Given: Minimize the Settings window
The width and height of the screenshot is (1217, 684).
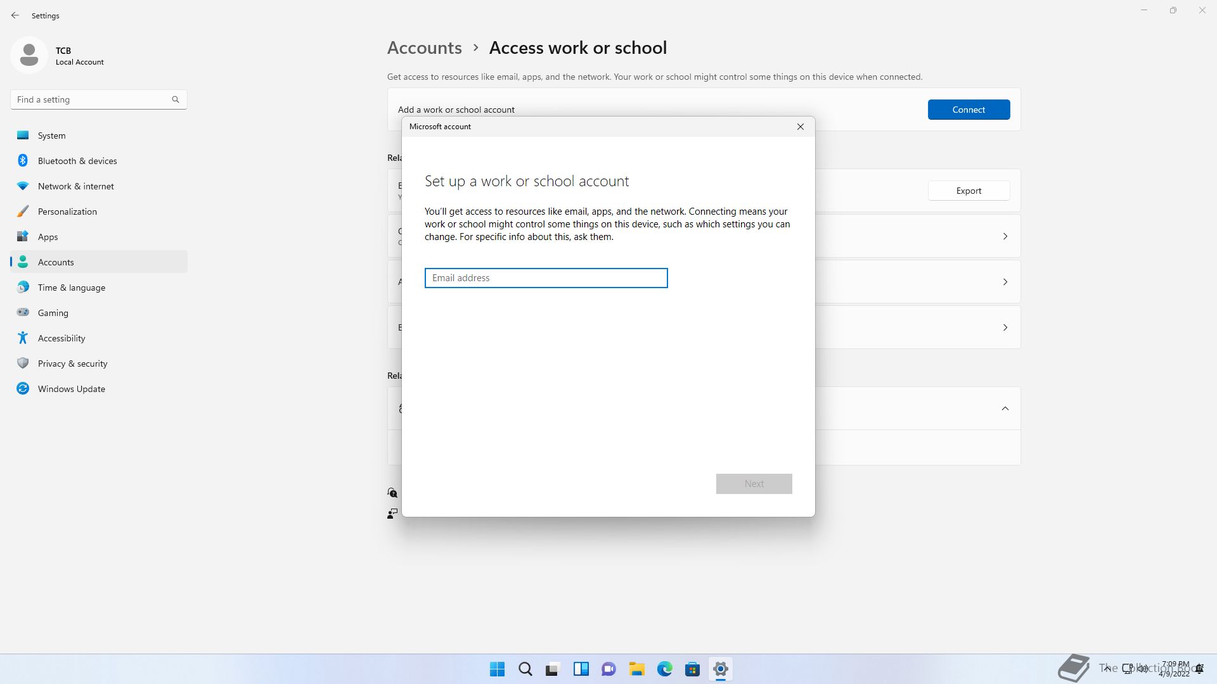Looking at the screenshot, I should click(x=1144, y=10).
